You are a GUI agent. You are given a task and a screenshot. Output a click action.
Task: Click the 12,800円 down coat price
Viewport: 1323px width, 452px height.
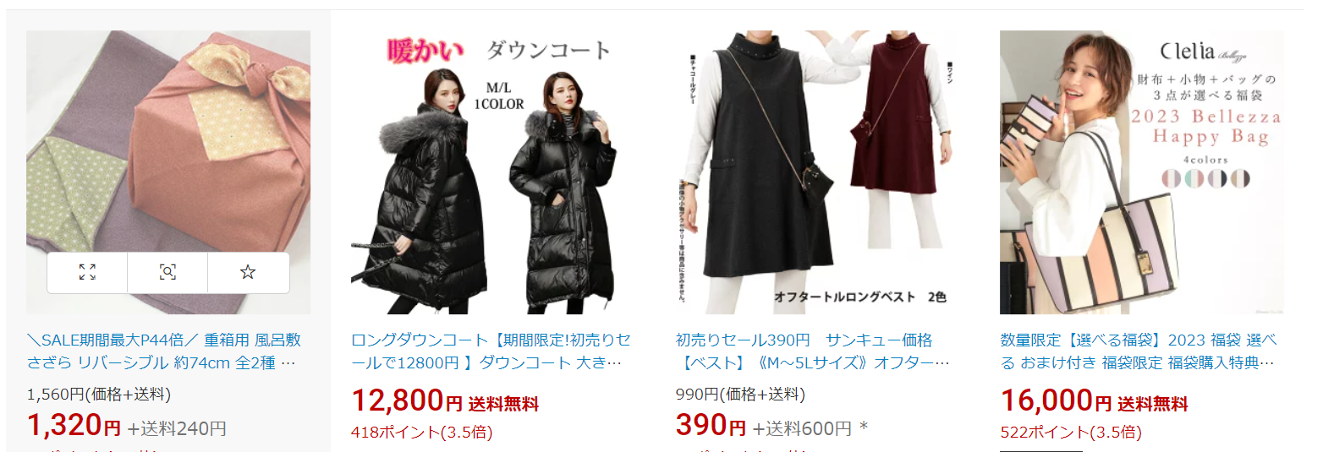click(406, 400)
